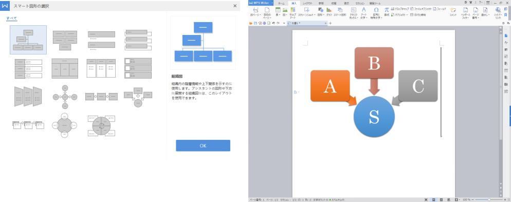This screenshot has width=511, height=202.
Task: Confirm the smart shape with OK
Action: pyautogui.click(x=203, y=145)
